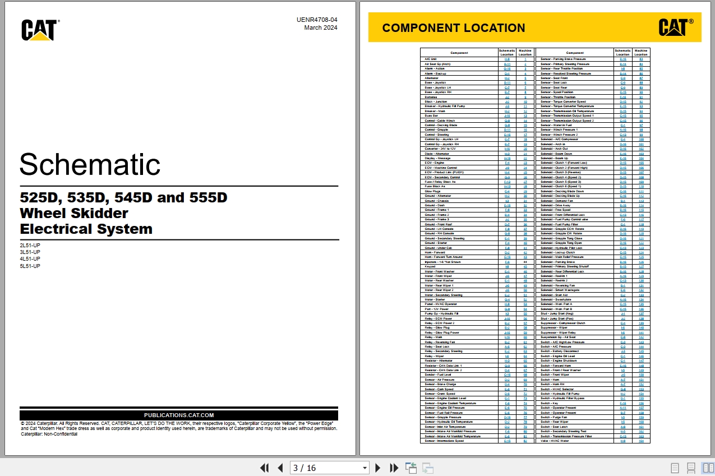Viewport: 715px width, 476px height.
Task: Open machine location 156 for Switch - Key
Action: [x=641, y=403]
